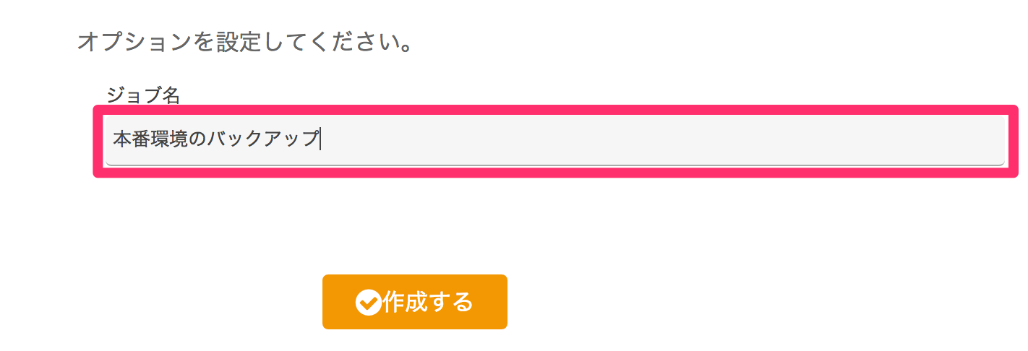Click the right end of the job name field
Screen dimensions: 1028x351
pos(994,140)
